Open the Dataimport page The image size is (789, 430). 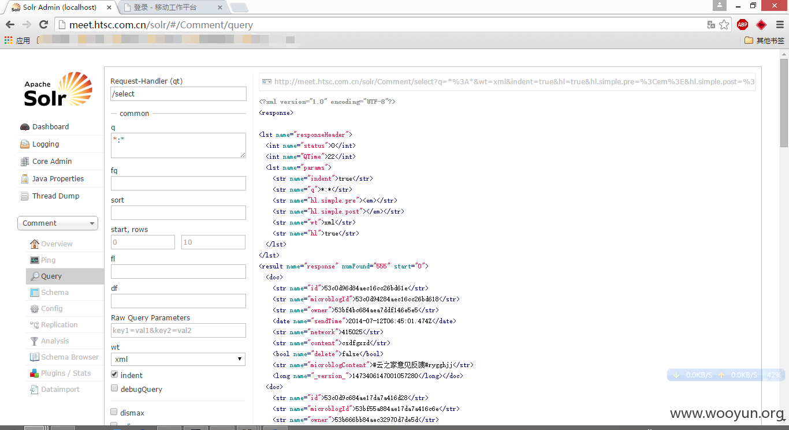[x=65, y=390]
